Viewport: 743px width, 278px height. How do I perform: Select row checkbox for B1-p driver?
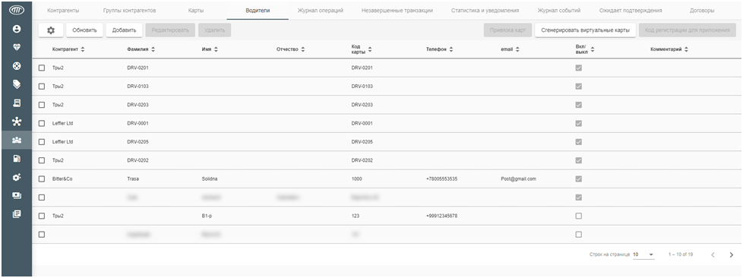pyautogui.click(x=42, y=216)
